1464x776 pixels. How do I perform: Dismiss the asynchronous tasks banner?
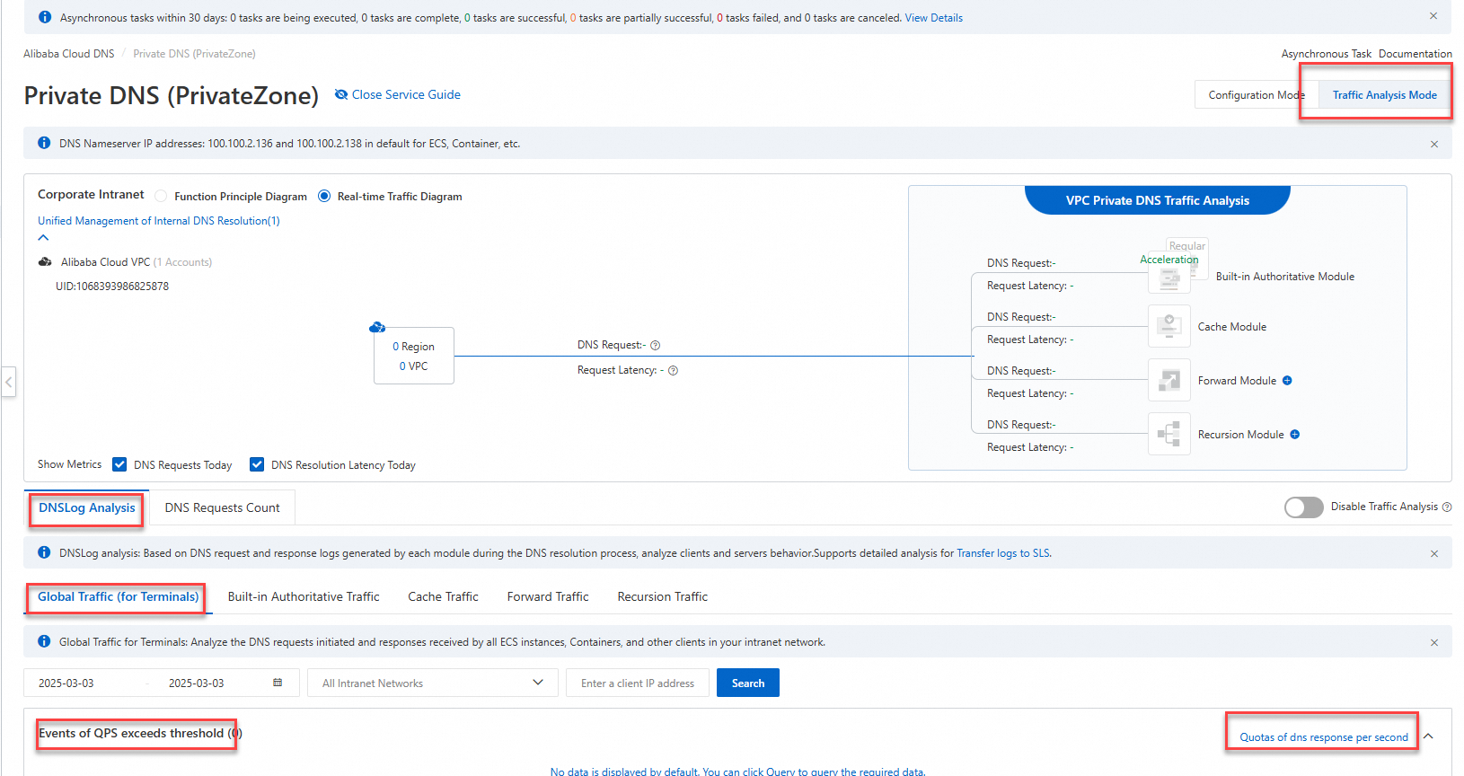click(x=1433, y=16)
